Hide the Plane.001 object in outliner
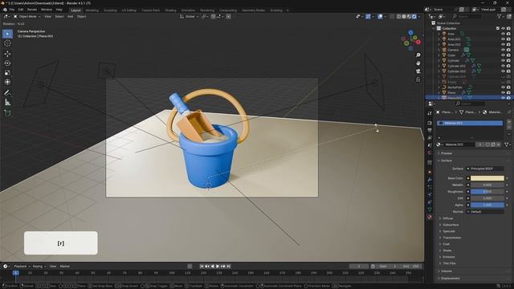This screenshot has width=514, height=289. click(503, 98)
